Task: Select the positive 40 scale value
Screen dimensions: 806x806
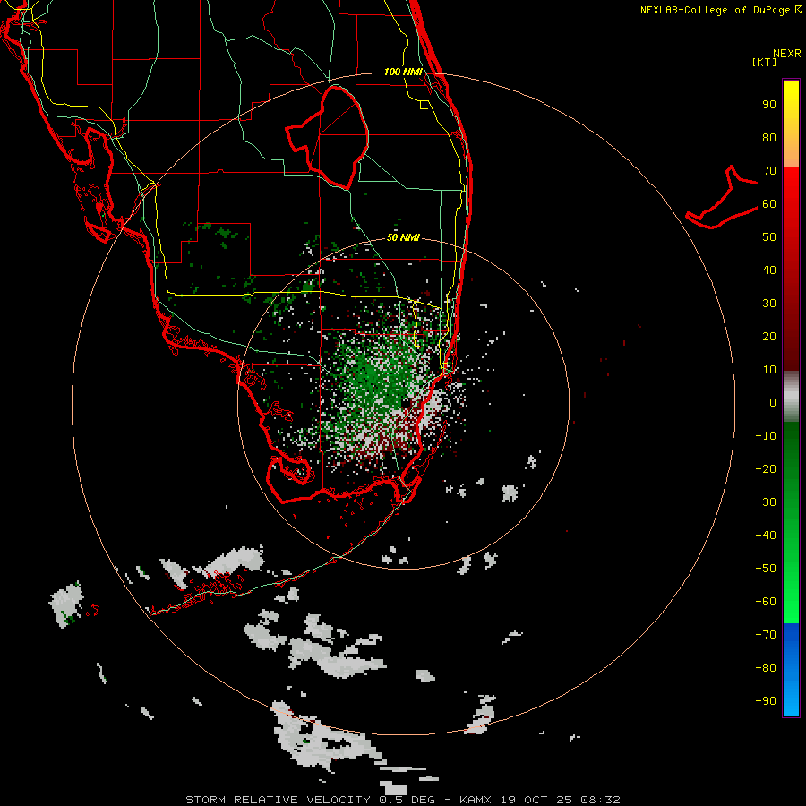Action: pos(769,270)
